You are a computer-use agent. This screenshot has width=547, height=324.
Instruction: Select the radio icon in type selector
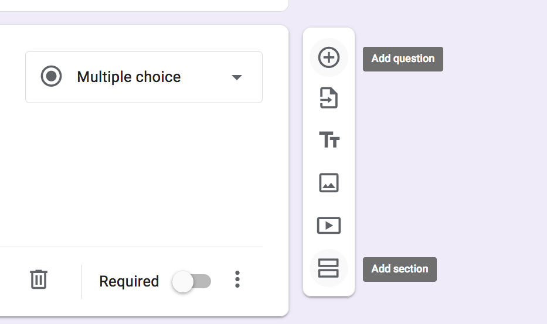[51, 76]
